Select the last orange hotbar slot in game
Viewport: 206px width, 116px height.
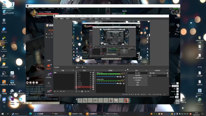click(126, 101)
